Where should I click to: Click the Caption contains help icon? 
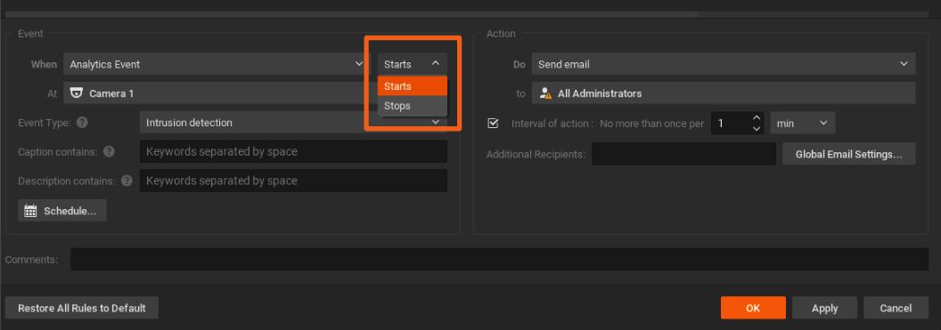(x=109, y=151)
